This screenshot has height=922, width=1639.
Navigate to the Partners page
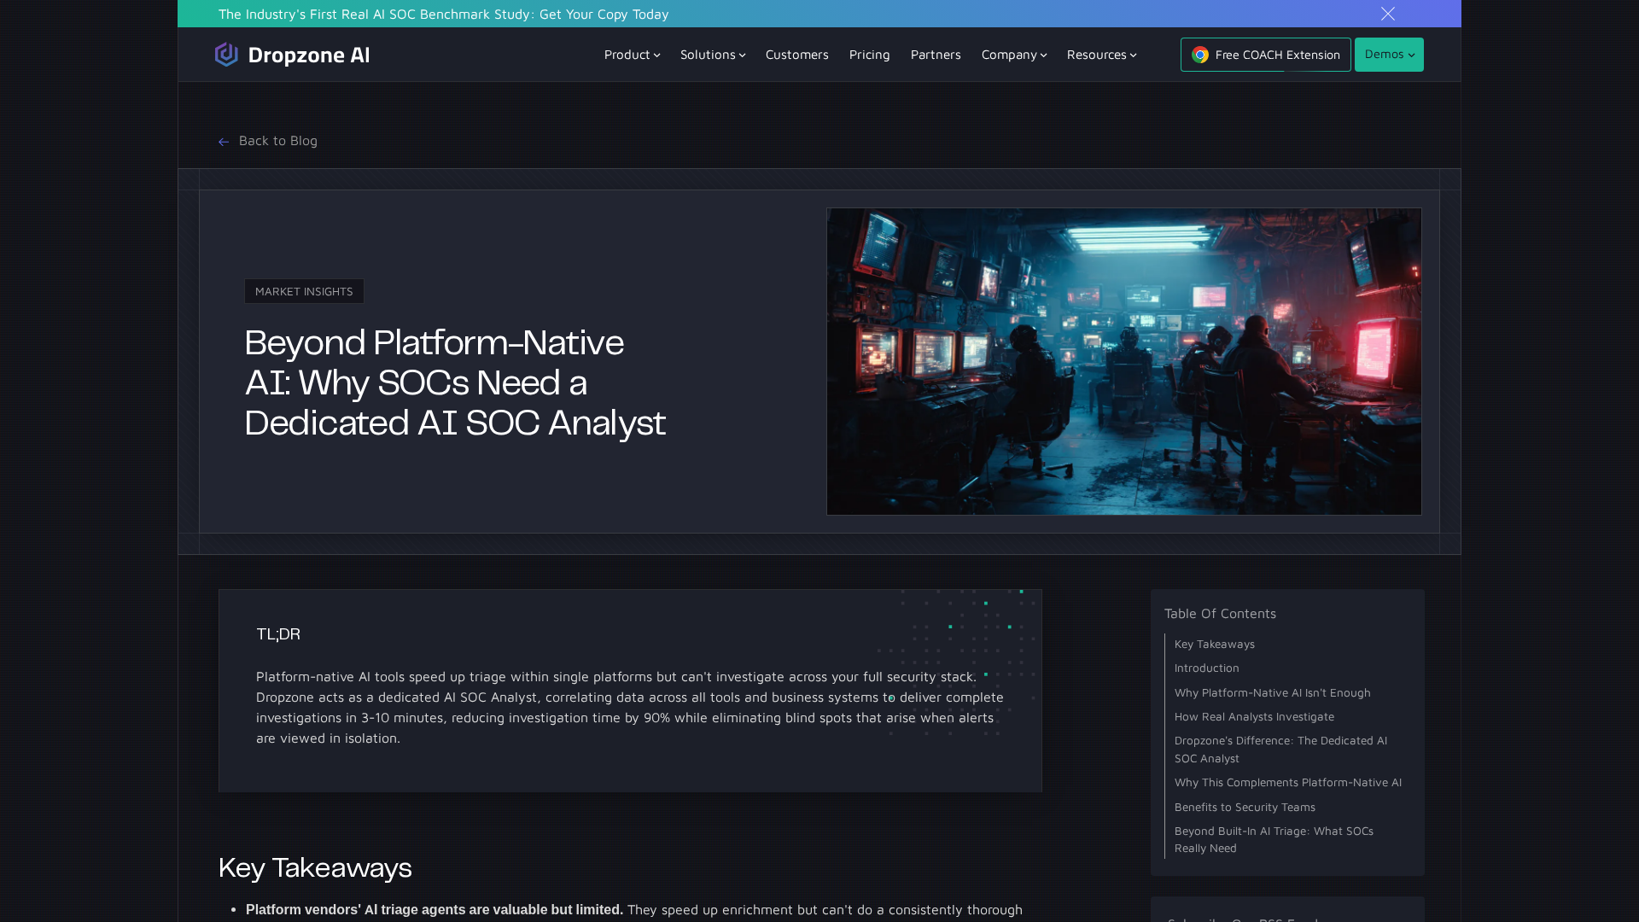click(x=936, y=55)
